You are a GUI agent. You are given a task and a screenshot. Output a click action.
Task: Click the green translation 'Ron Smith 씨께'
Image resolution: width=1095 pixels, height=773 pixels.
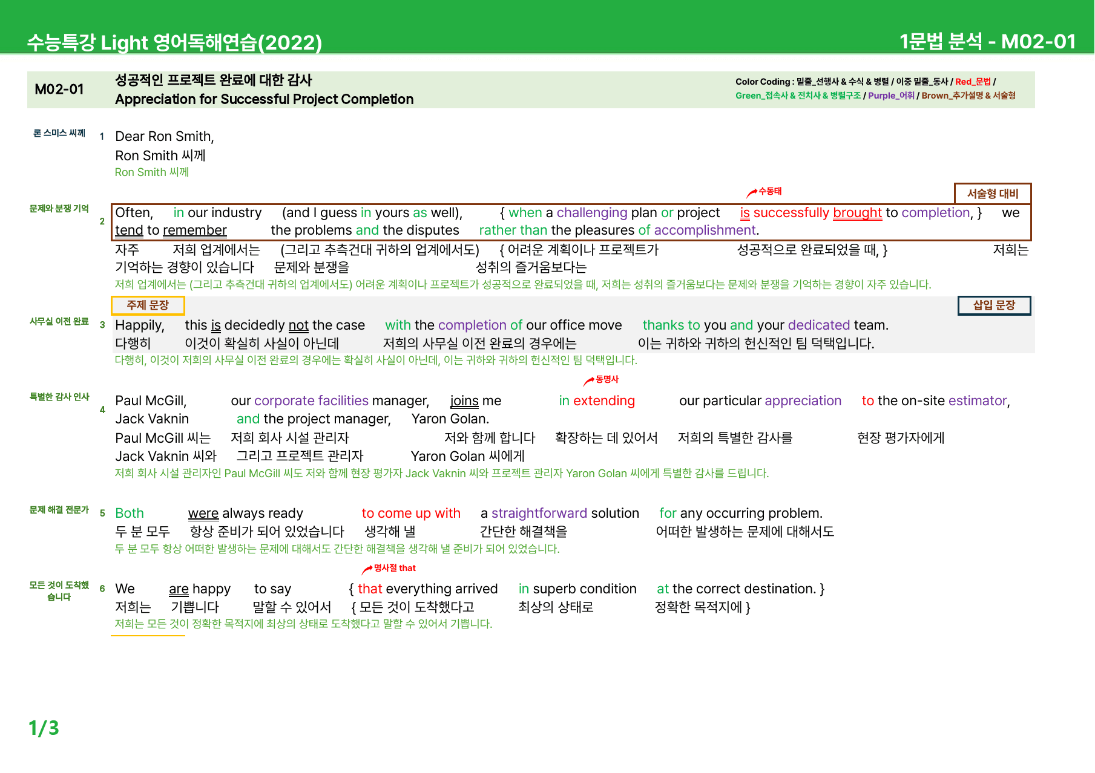[x=152, y=172]
